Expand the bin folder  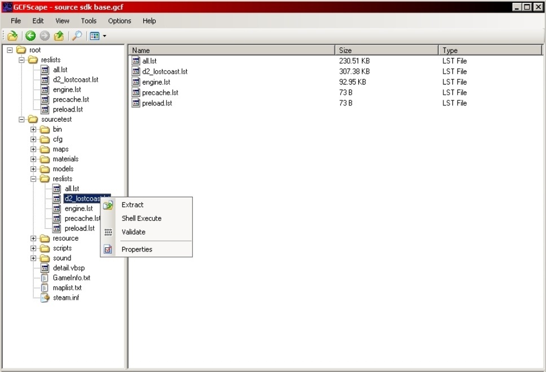tap(33, 130)
